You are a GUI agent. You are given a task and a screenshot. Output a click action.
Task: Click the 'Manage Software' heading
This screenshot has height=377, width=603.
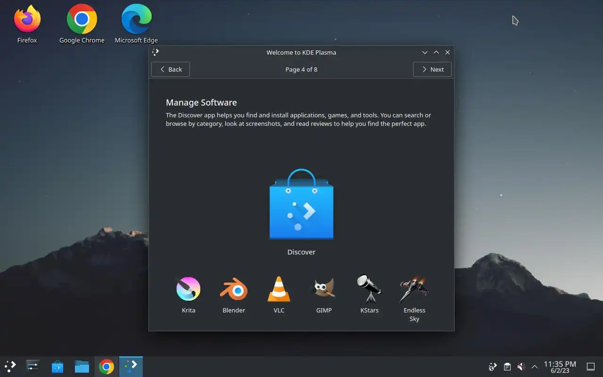point(201,102)
